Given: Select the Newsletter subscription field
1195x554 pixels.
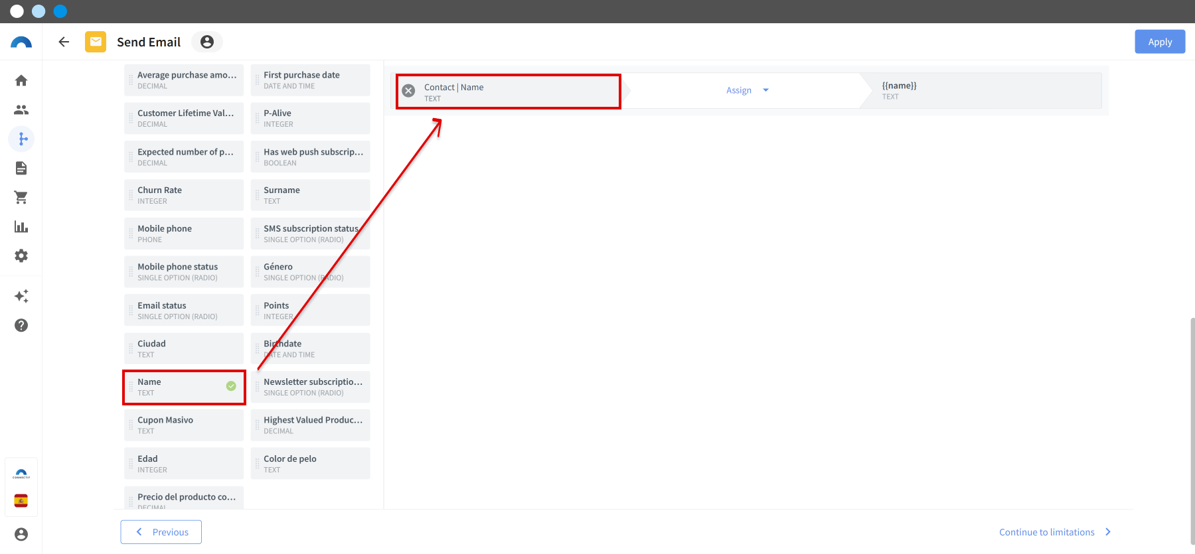Looking at the screenshot, I should pos(310,387).
